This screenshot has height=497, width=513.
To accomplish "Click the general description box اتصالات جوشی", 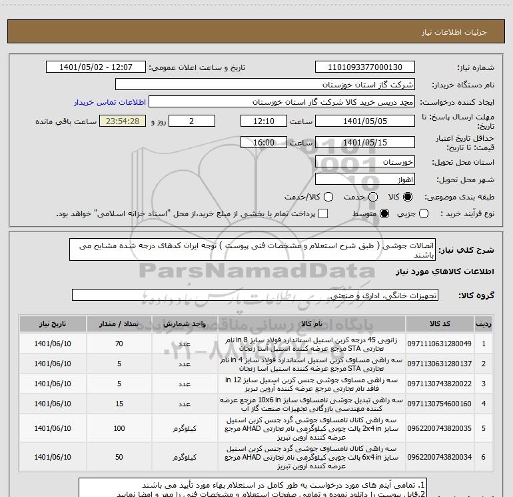I will tap(253, 250).
